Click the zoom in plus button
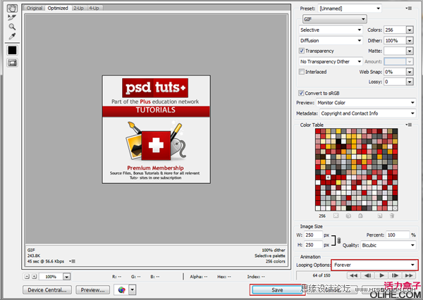423x300 pixels. point(35,276)
